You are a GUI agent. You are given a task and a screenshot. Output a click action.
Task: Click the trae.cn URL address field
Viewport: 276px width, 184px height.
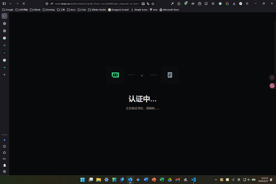(97, 4)
